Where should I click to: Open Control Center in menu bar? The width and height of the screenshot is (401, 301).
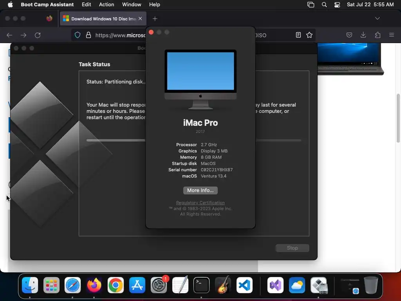click(x=337, y=4)
